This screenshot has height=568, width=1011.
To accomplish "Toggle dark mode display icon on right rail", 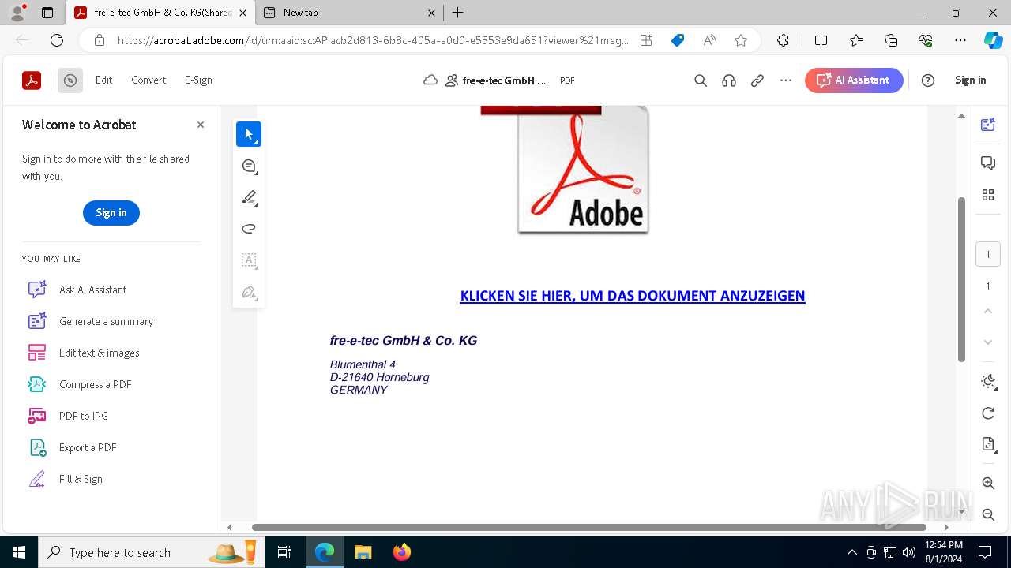I will coord(988,381).
